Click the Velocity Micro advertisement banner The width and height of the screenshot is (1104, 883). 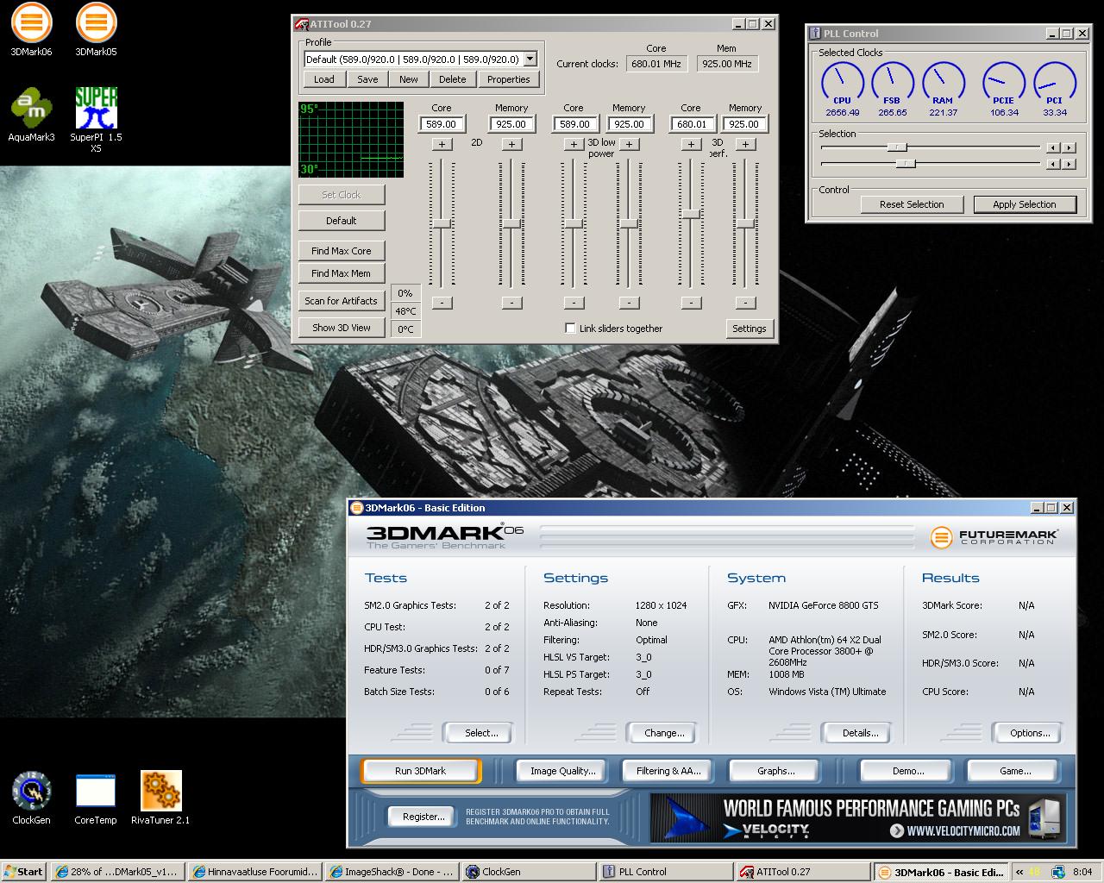(x=857, y=817)
